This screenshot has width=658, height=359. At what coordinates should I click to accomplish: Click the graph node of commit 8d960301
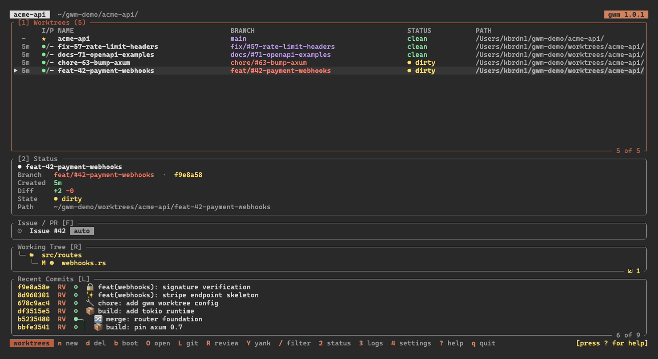[76, 295]
